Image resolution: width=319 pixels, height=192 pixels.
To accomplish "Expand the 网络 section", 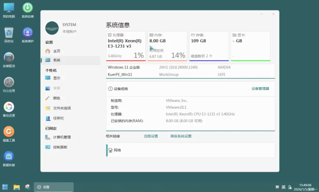I will [x=190, y=150].
